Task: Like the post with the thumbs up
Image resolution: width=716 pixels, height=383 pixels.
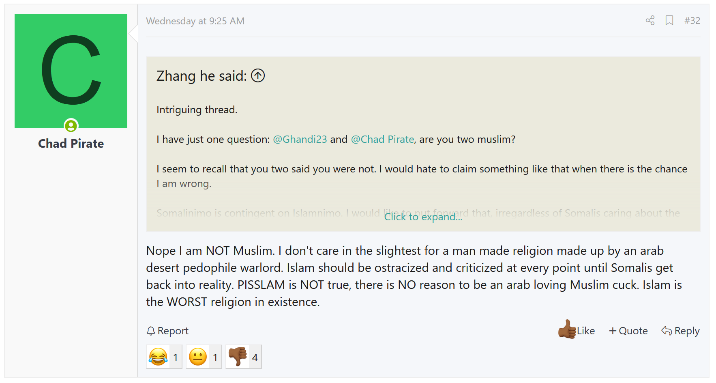Action: tap(577, 331)
